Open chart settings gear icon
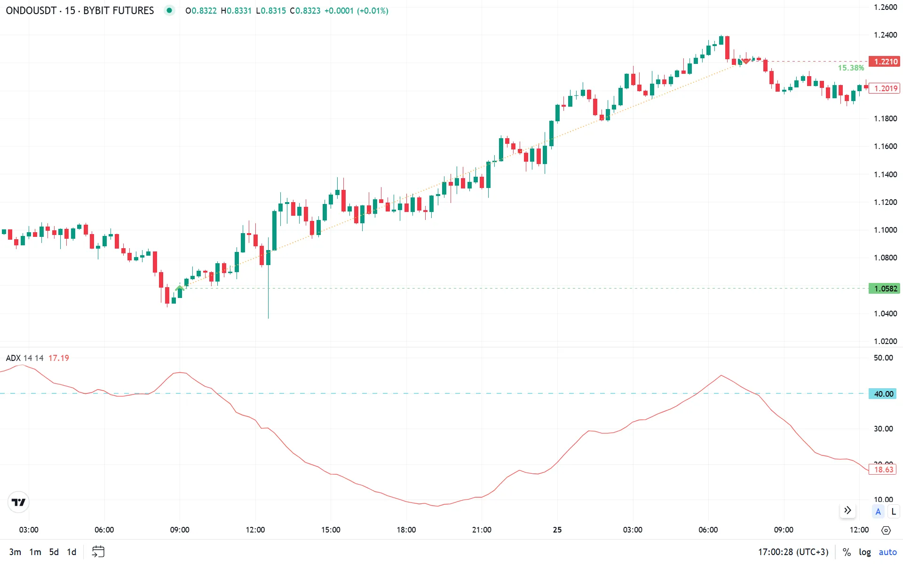Image resolution: width=903 pixels, height=564 pixels. (886, 530)
